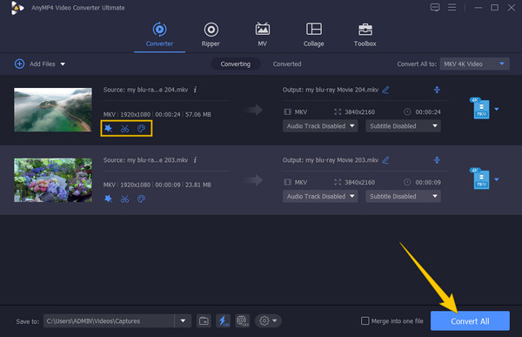Open the MV tab
The width and height of the screenshot is (522, 337).
click(x=263, y=35)
